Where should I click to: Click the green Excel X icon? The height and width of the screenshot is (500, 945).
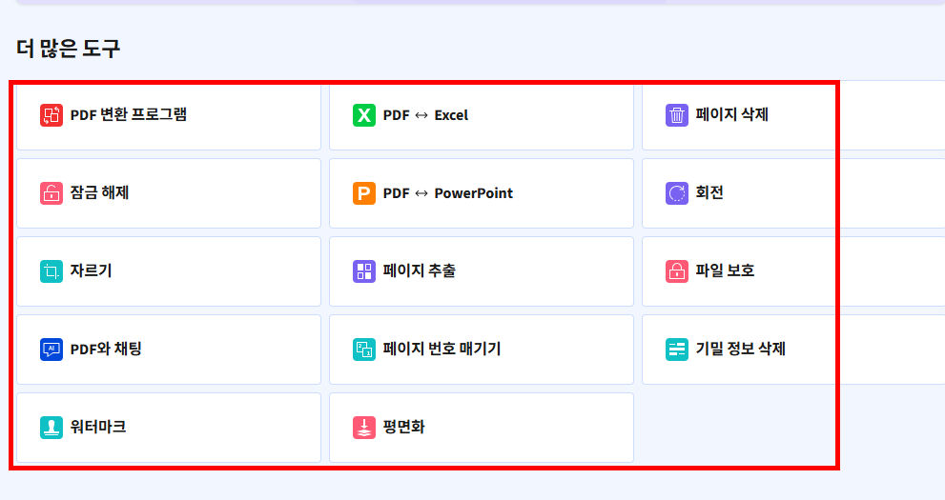click(364, 115)
